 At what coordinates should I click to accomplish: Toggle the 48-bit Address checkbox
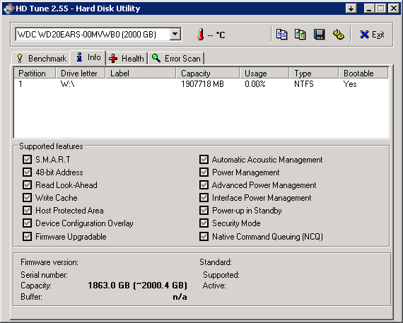click(27, 172)
